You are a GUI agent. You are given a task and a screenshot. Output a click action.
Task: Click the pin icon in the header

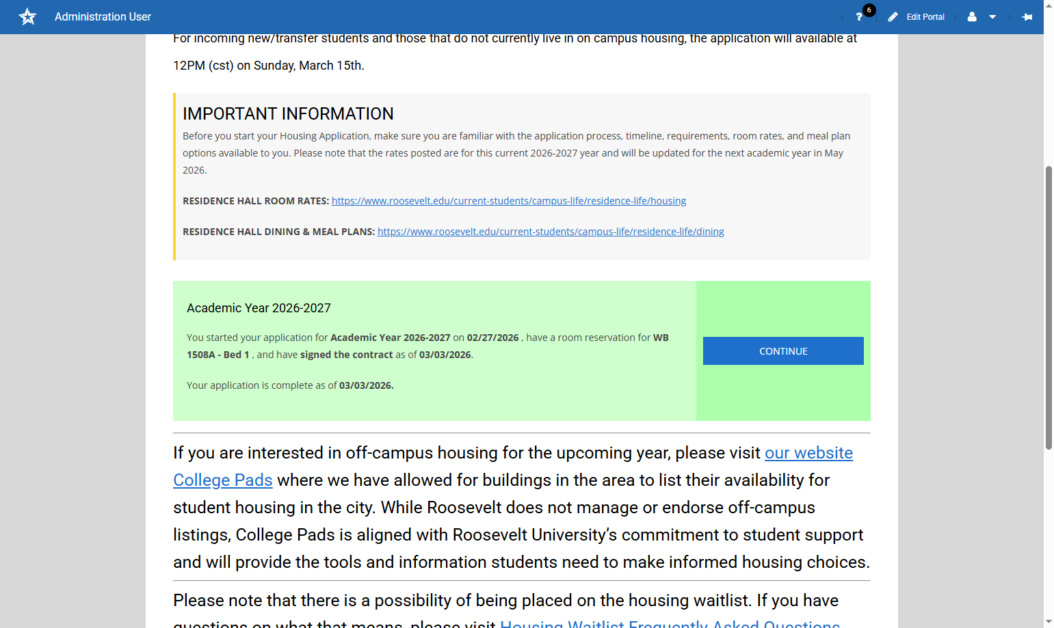point(1027,17)
